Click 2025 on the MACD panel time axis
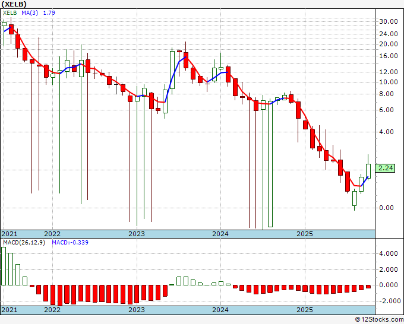The height and width of the screenshot is (324, 404). click(x=305, y=310)
